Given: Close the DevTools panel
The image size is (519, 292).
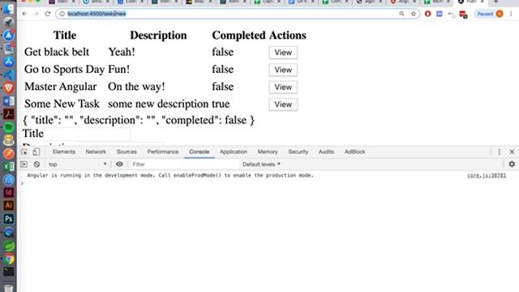Looking at the screenshot, I should pyautogui.click(x=512, y=152).
